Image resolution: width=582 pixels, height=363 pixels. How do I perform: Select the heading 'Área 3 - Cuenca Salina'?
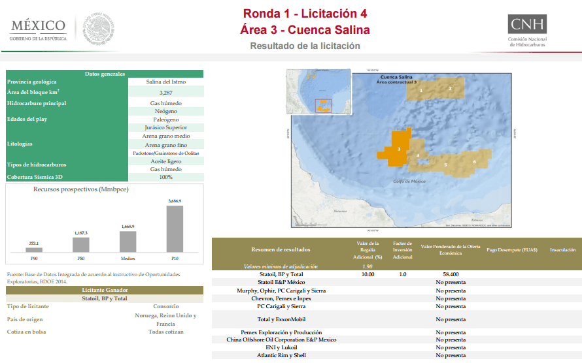point(305,29)
